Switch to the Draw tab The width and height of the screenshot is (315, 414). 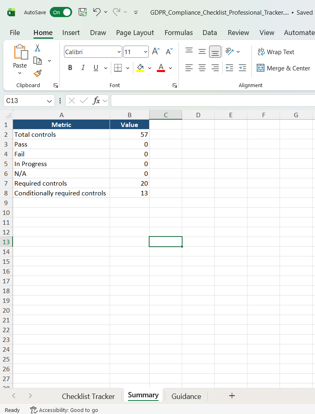point(98,33)
